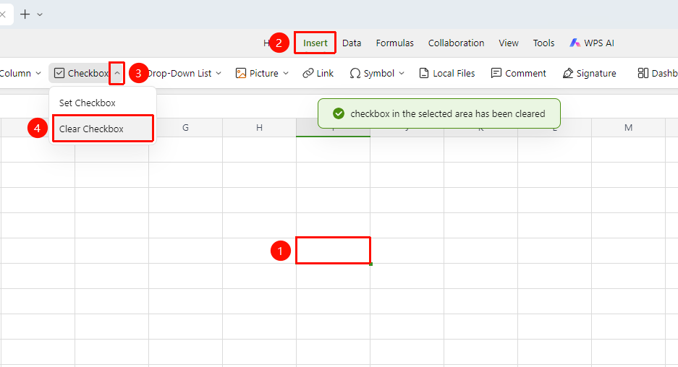Screen dimensions: 678x367
Task: Select the View tab
Action: (509, 43)
